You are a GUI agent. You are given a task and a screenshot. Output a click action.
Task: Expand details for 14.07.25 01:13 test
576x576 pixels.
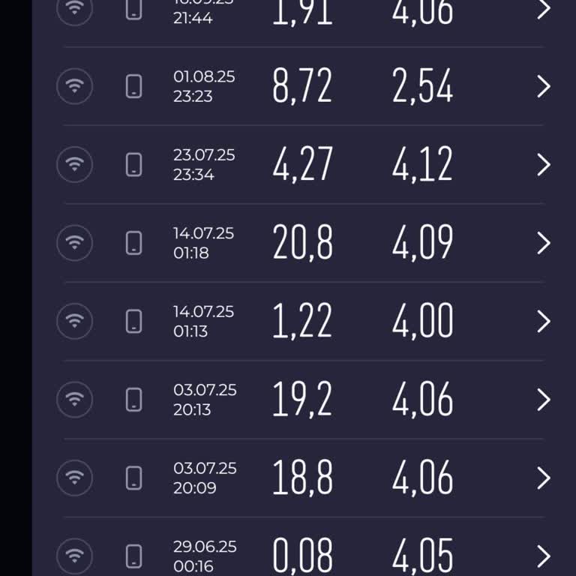(x=544, y=321)
